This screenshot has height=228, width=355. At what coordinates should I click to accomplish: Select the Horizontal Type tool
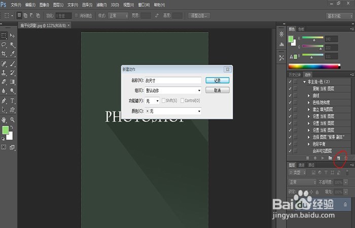click(x=12, y=101)
